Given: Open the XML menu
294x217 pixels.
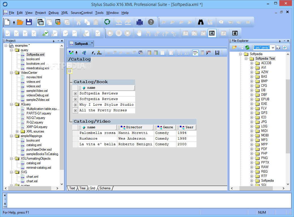Looking at the screenshot, I should (x=64, y=12).
